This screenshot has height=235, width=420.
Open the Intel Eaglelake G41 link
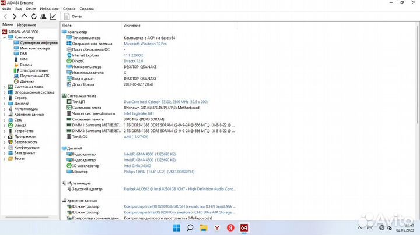[x=139, y=113]
